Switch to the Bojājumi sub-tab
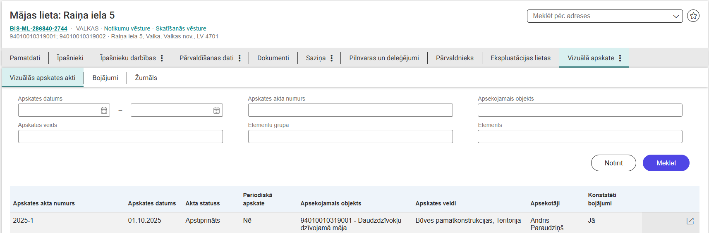Screen dimensions: 709x233 (105, 78)
